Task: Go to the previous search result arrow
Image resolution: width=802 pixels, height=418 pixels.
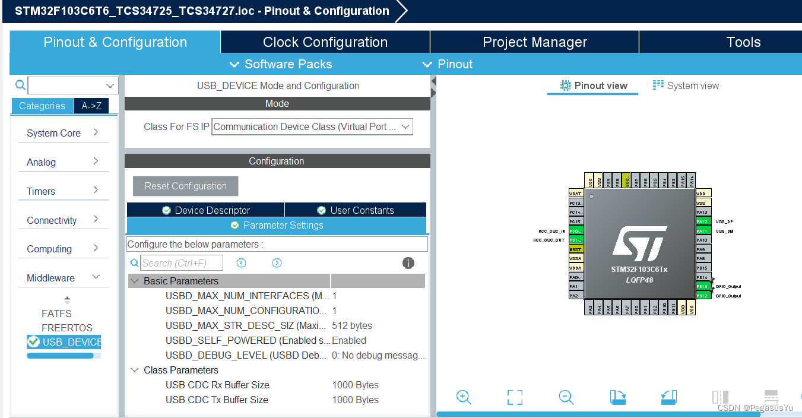Action: point(241,263)
